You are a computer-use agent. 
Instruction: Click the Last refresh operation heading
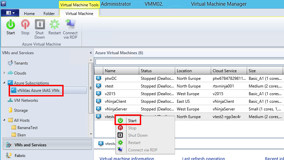(203, 158)
